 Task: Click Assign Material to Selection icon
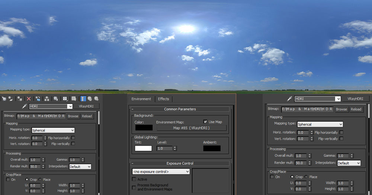19,99
